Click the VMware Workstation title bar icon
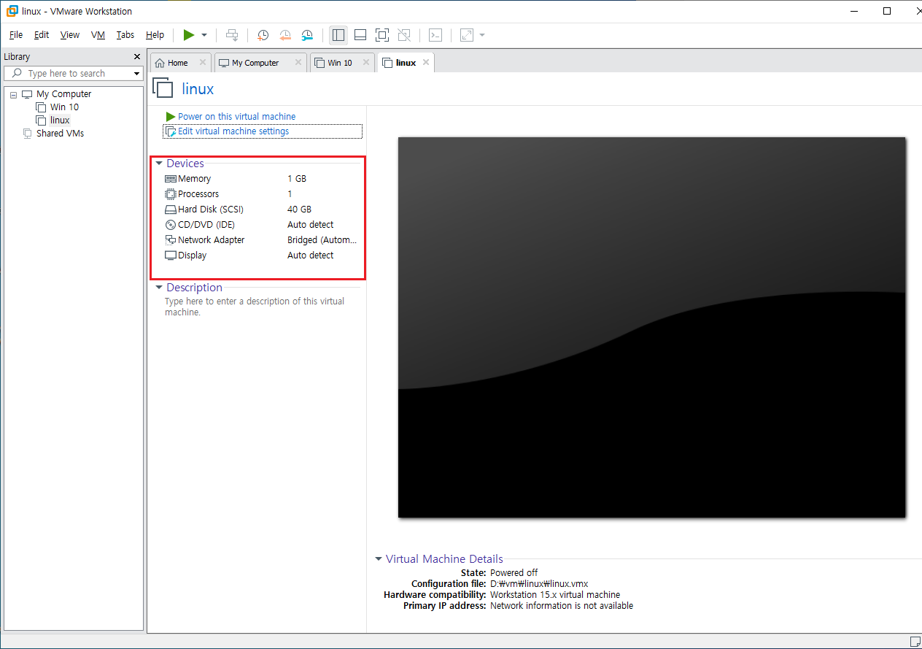Viewport: 922px width, 649px height. [x=12, y=11]
